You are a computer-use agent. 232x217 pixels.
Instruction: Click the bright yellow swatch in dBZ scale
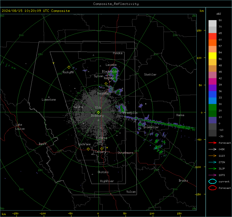pos(212,55)
